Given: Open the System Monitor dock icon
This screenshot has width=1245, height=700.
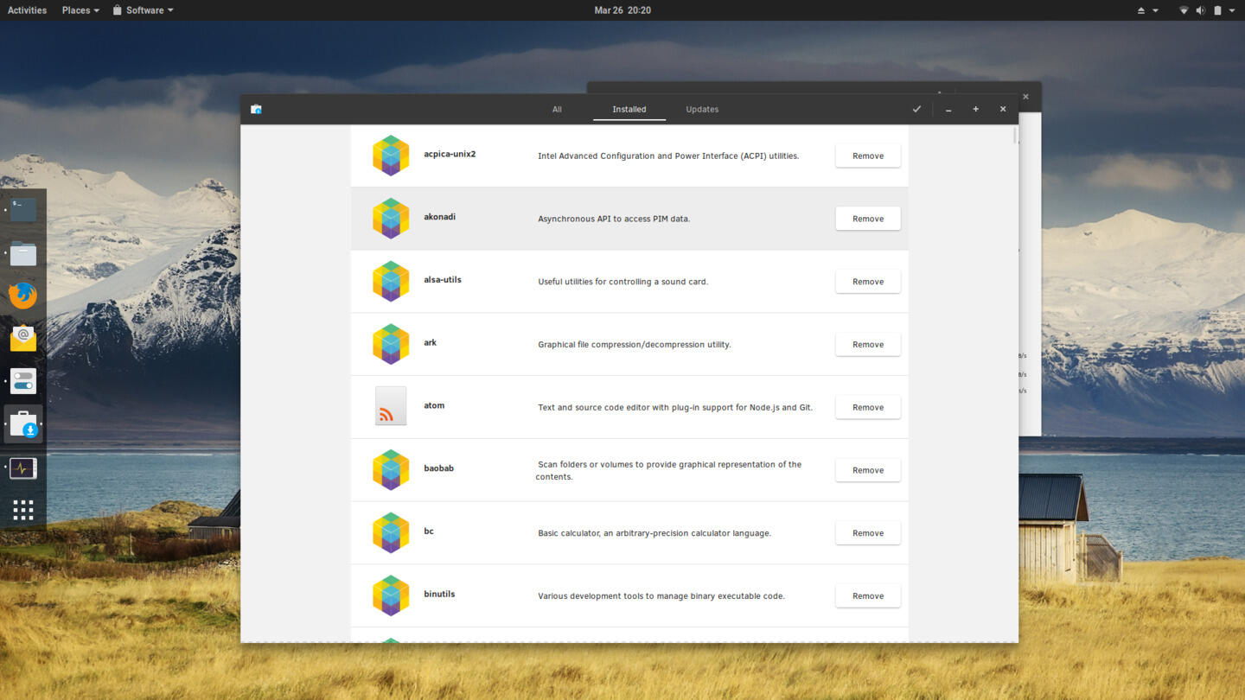Looking at the screenshot, I should (23, 468).
